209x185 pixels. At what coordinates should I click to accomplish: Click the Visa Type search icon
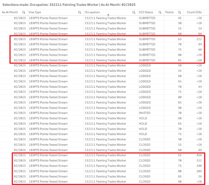click(80, 12)
